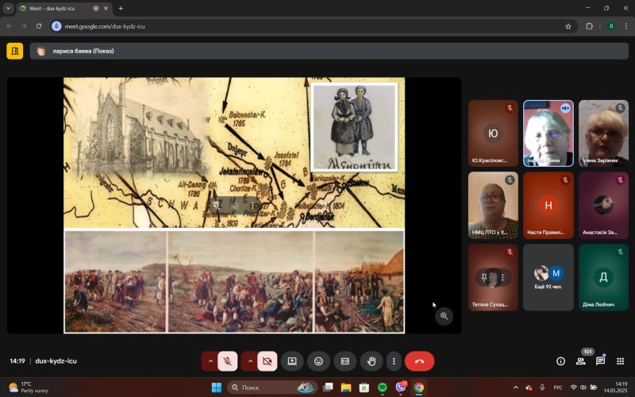Expand video settings chevron beside camera button

249,361
